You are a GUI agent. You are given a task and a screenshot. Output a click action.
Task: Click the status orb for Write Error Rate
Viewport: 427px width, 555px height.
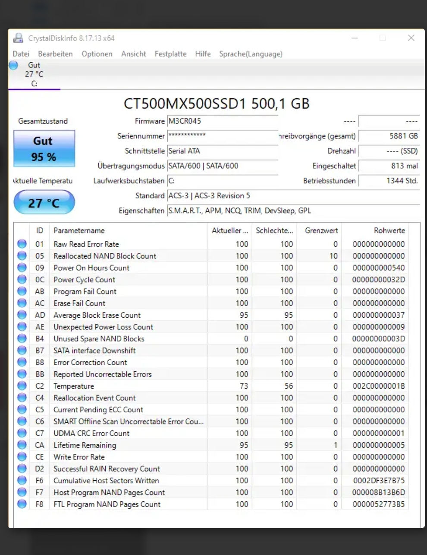click(x=22, y=457)
